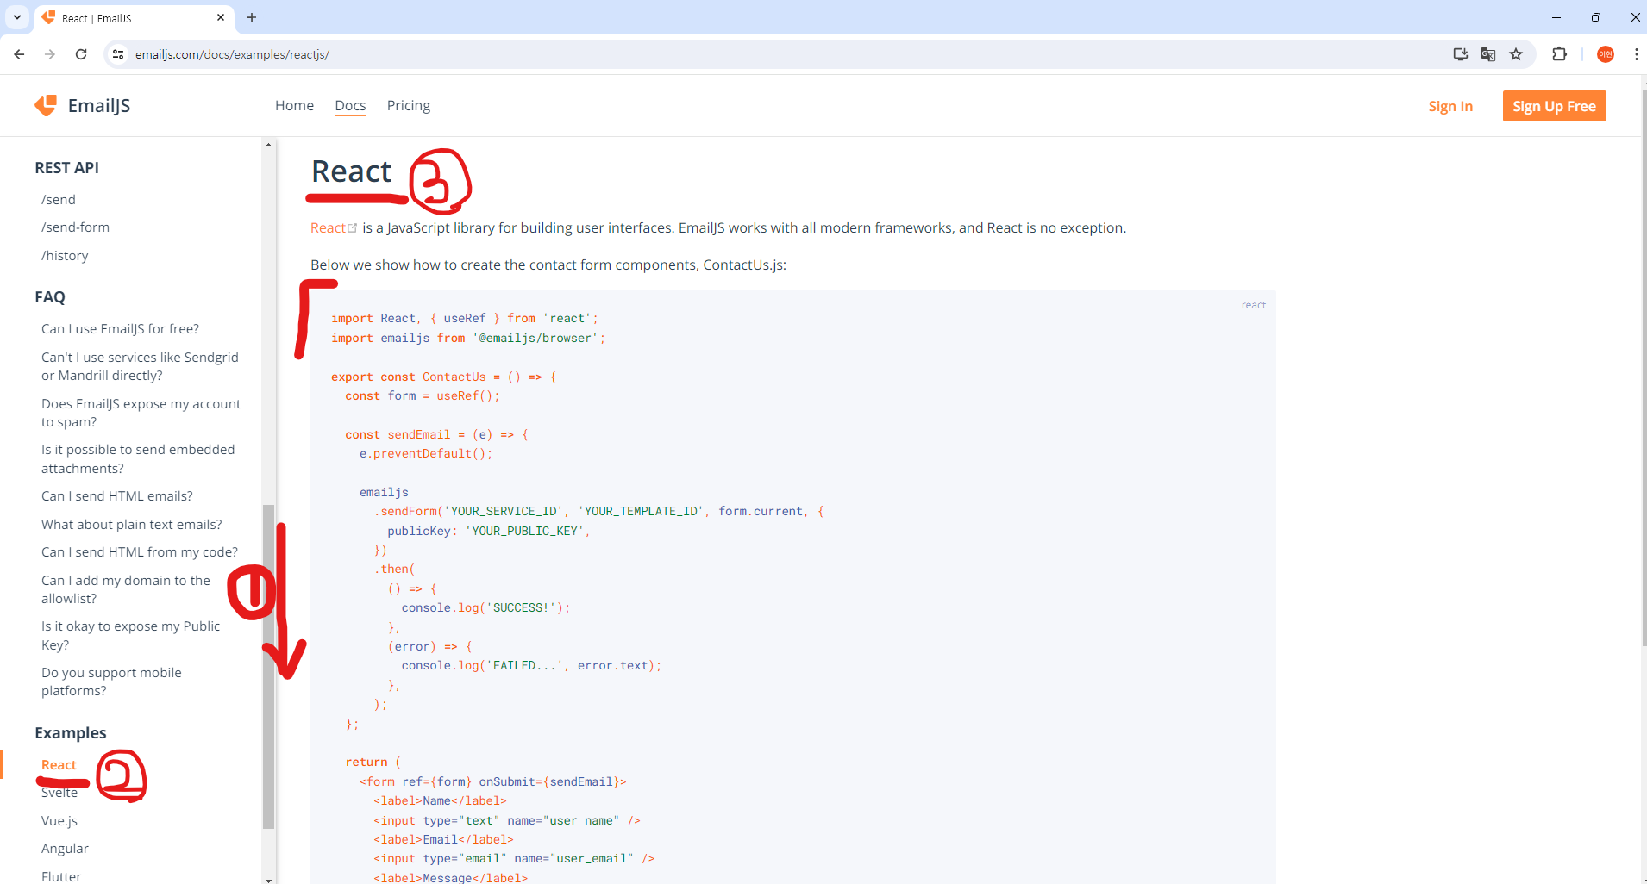Click the inline React link in the intro paragraph
Screen dimensions: 1647x884
coord(328,227)
